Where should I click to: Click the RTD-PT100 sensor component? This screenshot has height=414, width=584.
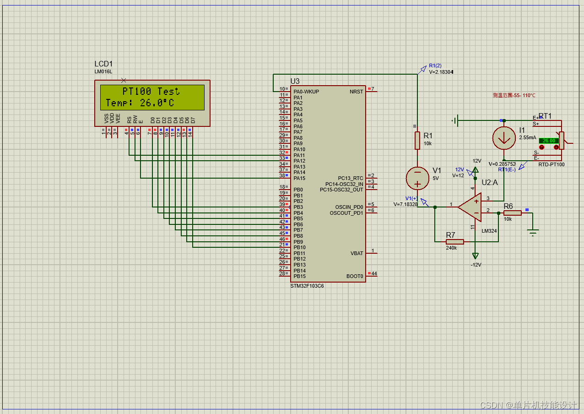[561, 140]
